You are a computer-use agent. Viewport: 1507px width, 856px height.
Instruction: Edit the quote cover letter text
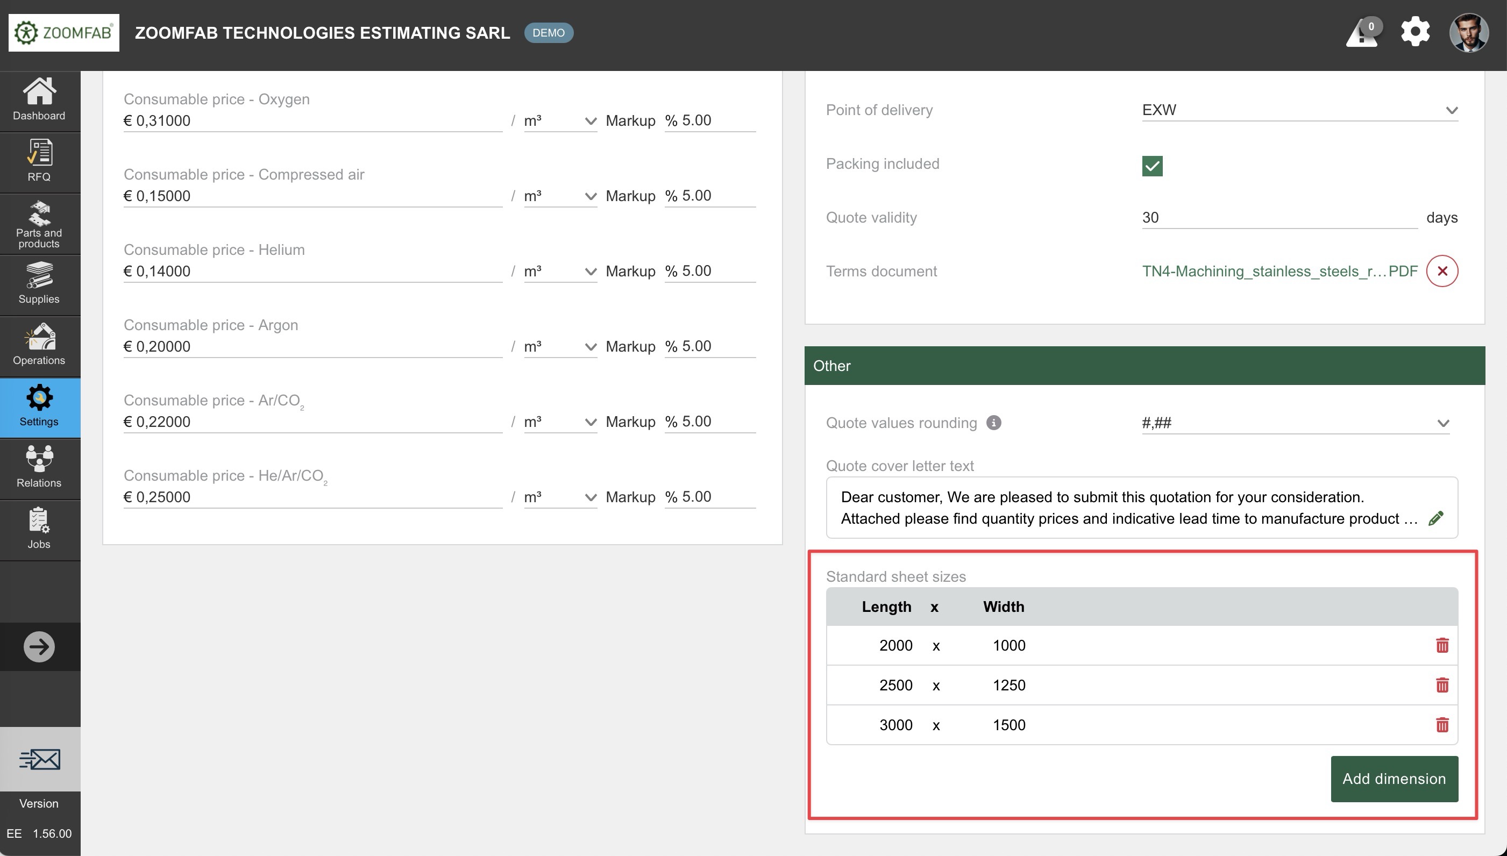[1435, 518]
